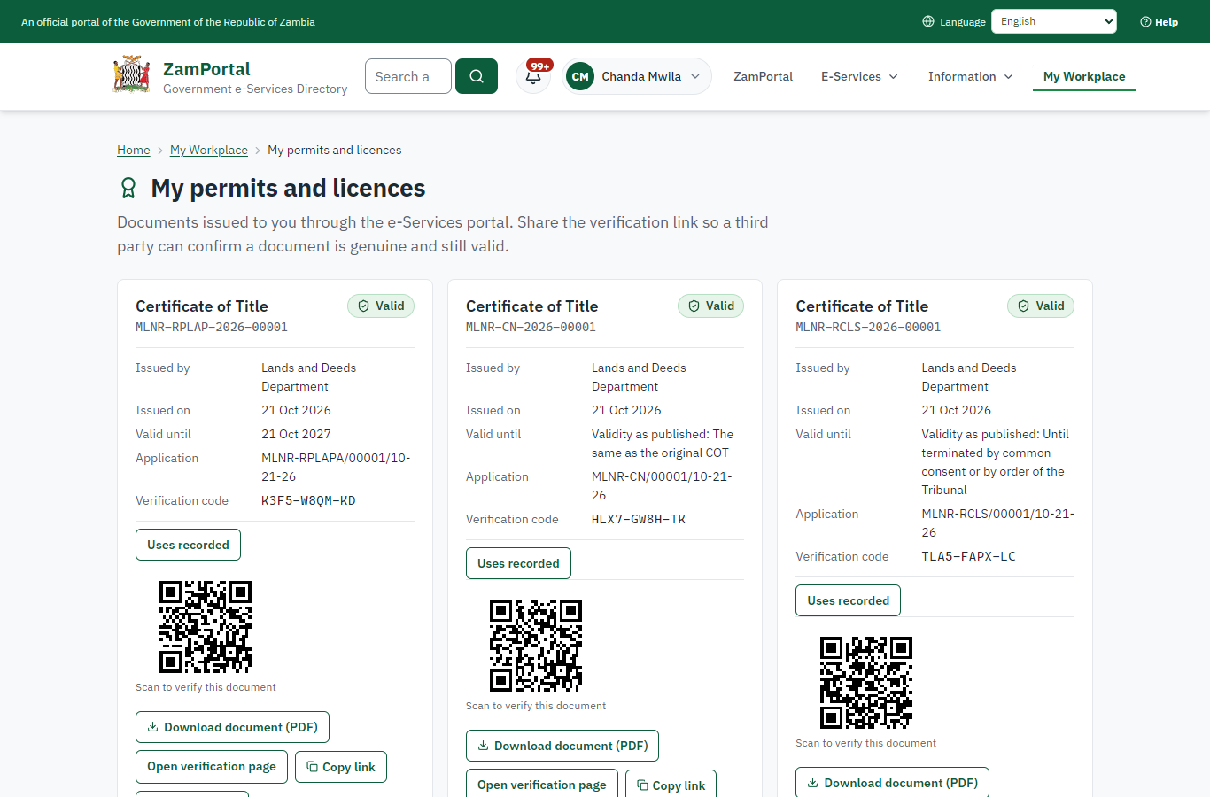
Task: Click the QR code for MLNR-RPLAP-2026-00001
Action: click(206, 627)
